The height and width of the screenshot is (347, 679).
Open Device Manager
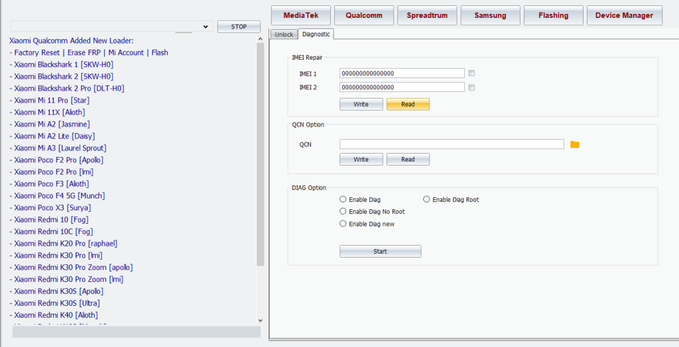(x=623, y=15)
